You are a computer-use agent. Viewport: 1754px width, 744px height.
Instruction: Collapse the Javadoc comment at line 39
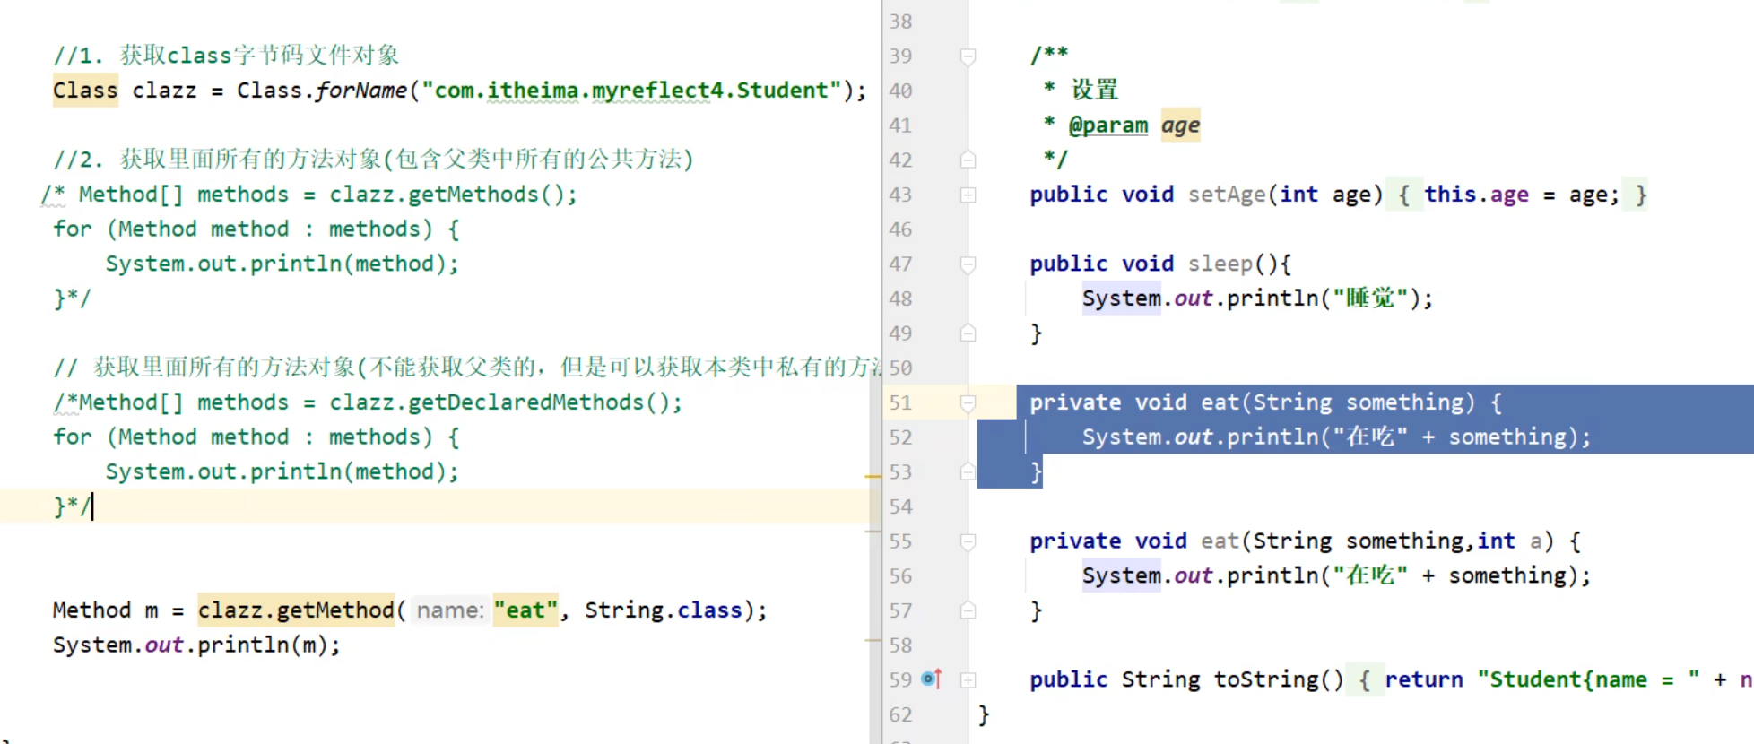click(x=968, y=56)
